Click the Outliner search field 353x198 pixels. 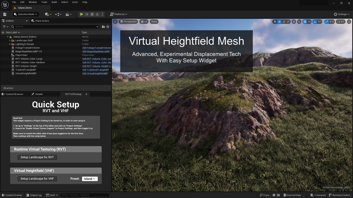pos(55,27)
